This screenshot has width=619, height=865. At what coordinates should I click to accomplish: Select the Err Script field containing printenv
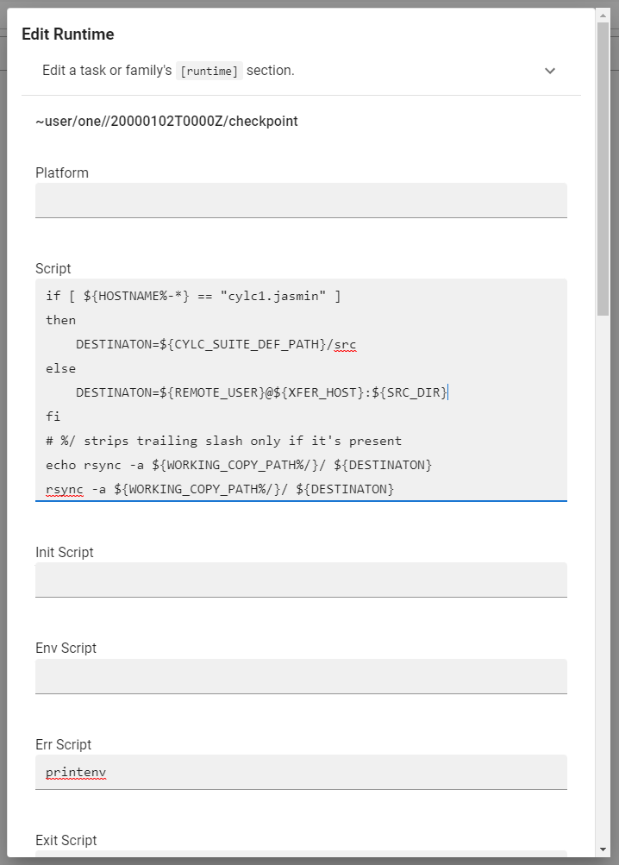tap(301, 772)
